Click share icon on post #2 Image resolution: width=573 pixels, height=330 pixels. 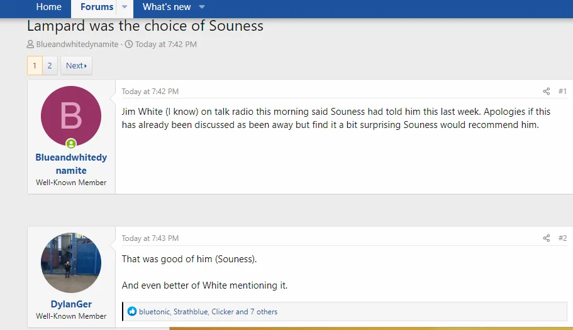tap(546, 238)
